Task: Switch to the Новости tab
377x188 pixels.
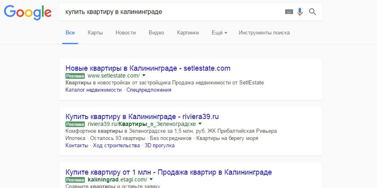Action: pyautogui.click(x=125, y=33)
